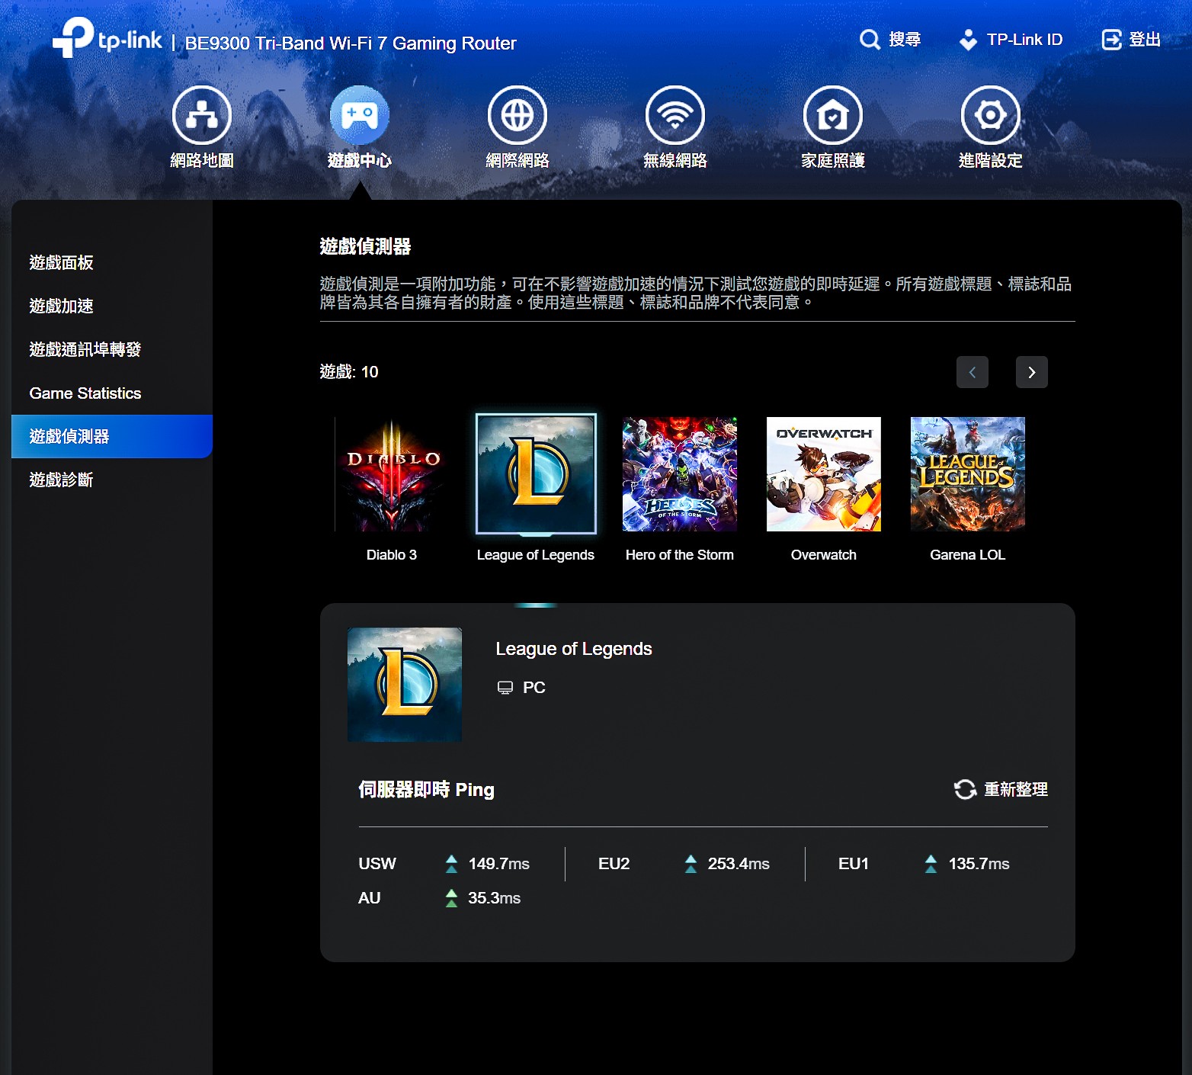Click the 伺服器即時 Ping heading
This screenshot has width=1192, height=1075.
(x=427, y=790)
